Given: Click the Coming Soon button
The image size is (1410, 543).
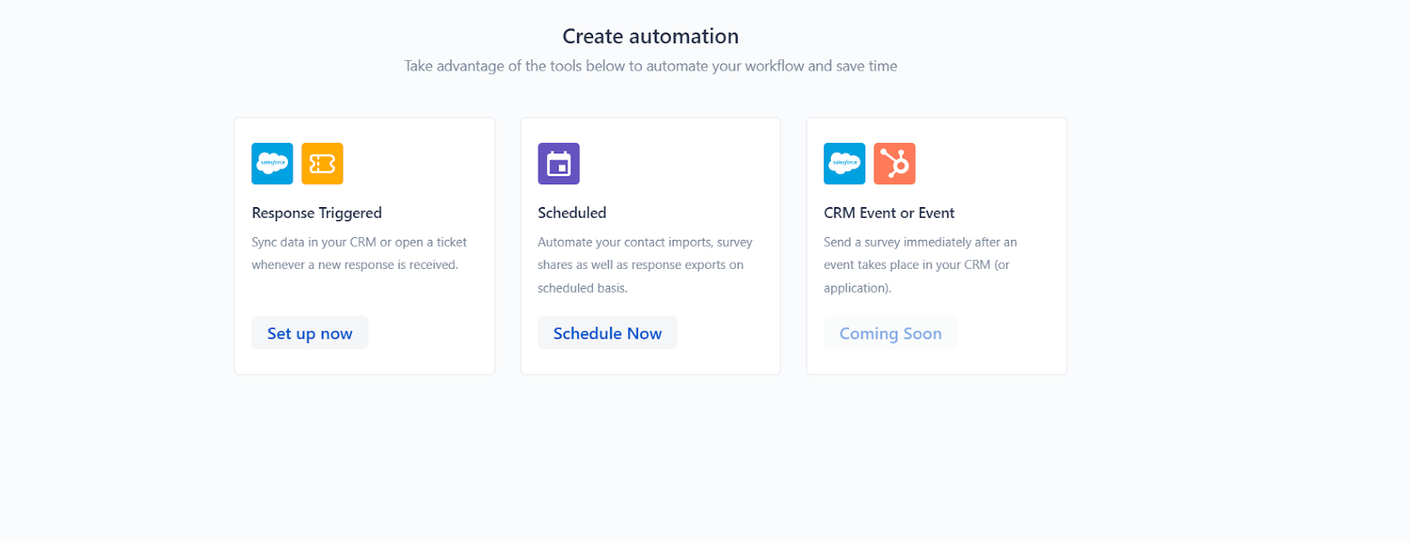Looking at the screenshot, I should click(x=890, y=333).
